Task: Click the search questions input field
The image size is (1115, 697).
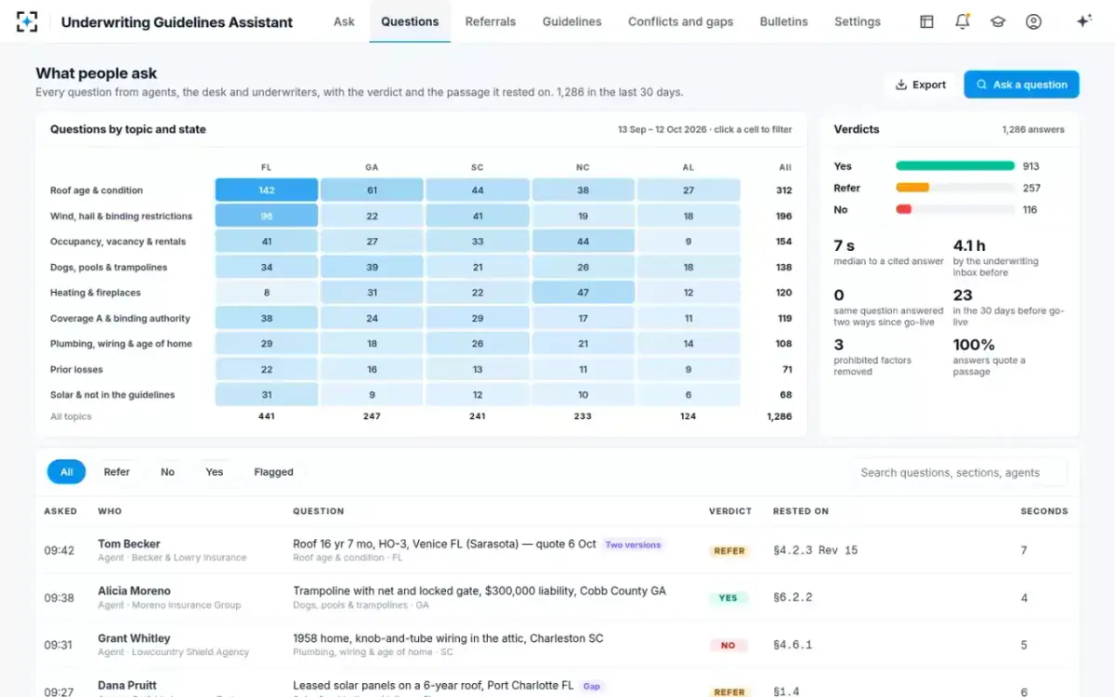Action: coord(959,472)
